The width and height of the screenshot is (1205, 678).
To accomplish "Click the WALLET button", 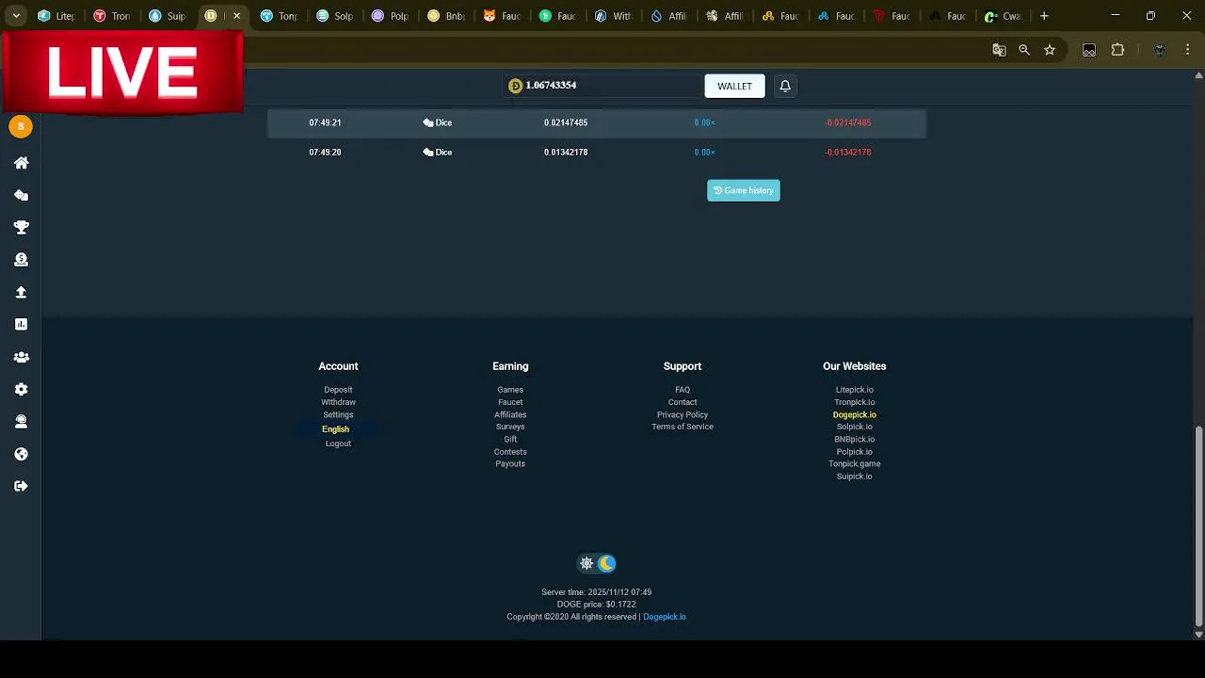I will pyautogui.click(x=734, y=86).
